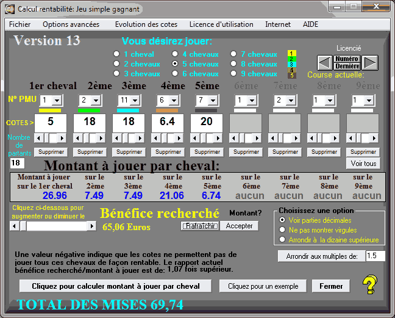The width and height of the screenshot is (395, 318).
Task: Click the previous race left arrow button
Action: click(325, 62)
